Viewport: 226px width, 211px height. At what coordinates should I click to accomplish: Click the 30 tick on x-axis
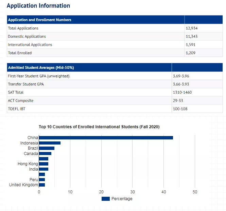tap(133, 192)
